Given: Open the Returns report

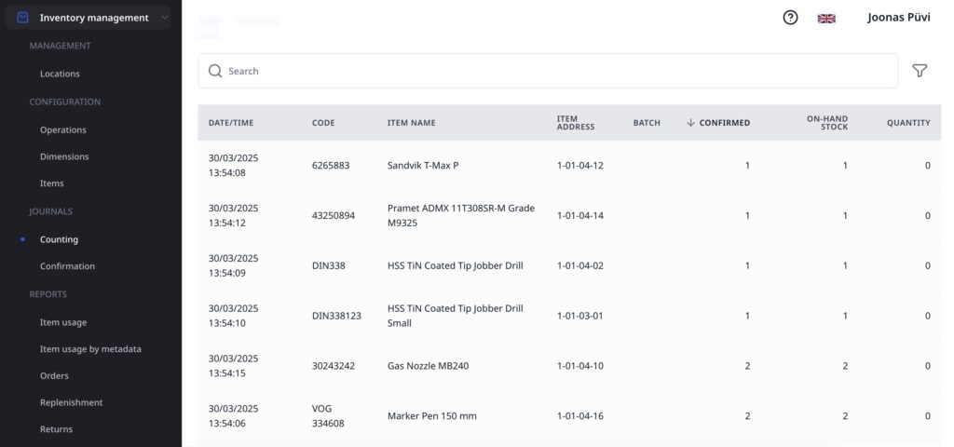Looking at the screenshot, I should (x=56, y=429).
